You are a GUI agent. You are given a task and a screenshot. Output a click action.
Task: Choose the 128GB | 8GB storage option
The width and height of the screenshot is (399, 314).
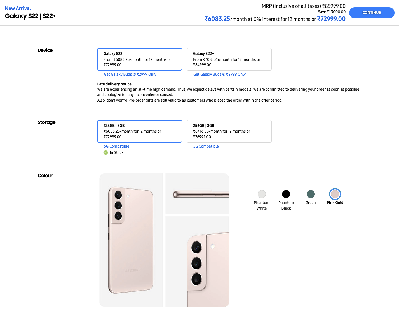(139, 131)
